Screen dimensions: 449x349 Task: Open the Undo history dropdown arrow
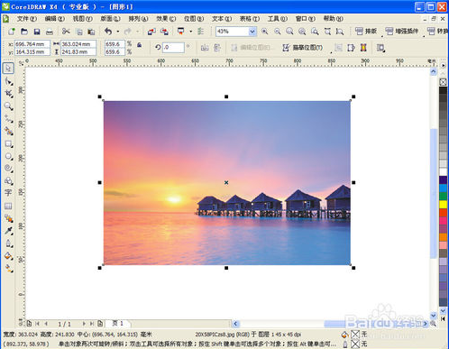click(118, 32)
